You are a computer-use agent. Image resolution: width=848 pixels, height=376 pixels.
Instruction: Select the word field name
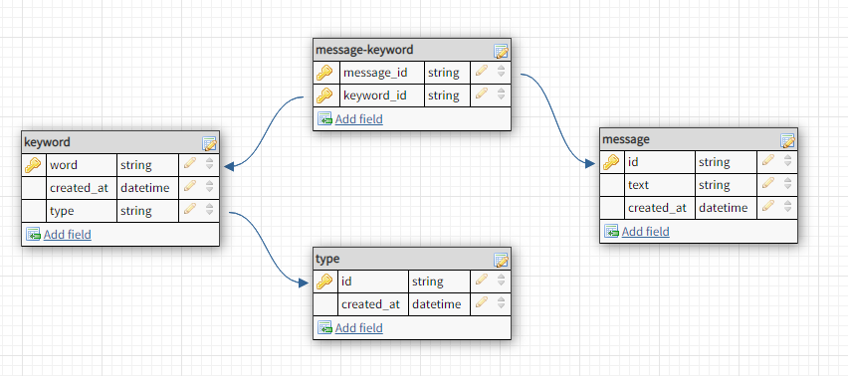pyautogui.click(x=64, y=165)
